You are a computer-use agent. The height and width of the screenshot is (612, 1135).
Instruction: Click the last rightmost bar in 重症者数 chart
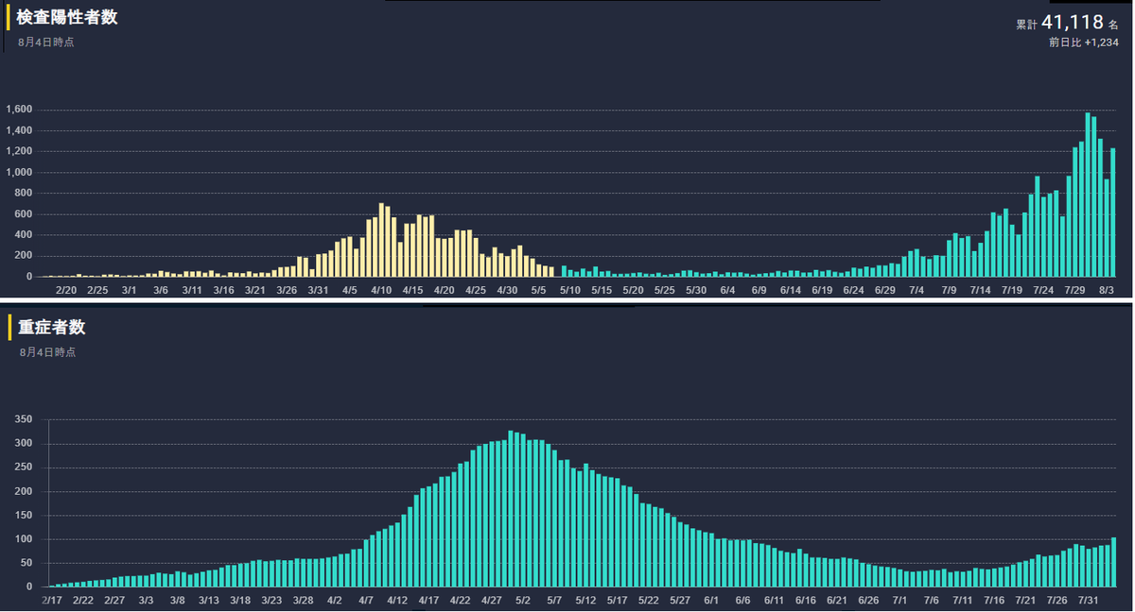[1114, 563]
